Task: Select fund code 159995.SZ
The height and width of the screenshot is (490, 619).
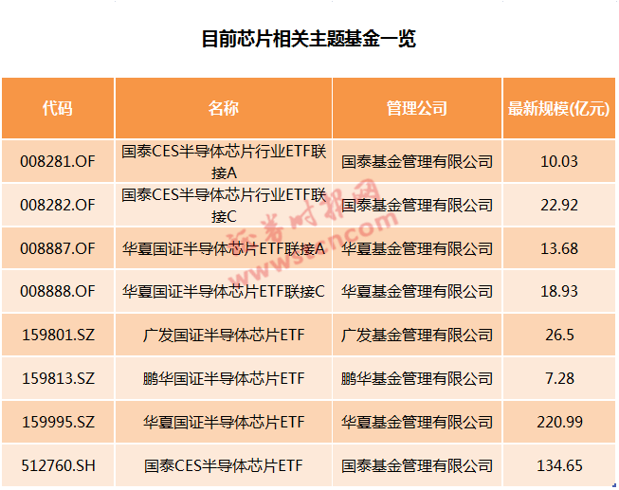Action: point(58,422)
